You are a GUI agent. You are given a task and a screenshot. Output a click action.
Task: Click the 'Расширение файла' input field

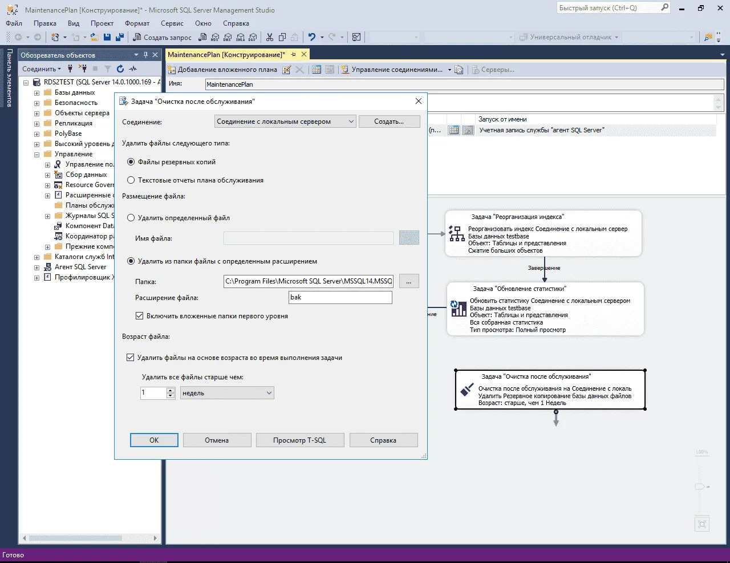(x=340, y=297)
